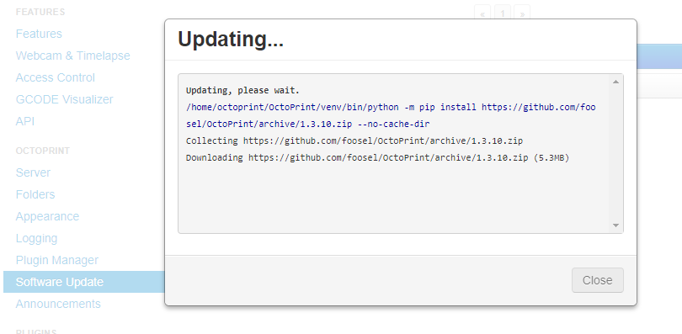Open Server settings

[x=33, y=172]
